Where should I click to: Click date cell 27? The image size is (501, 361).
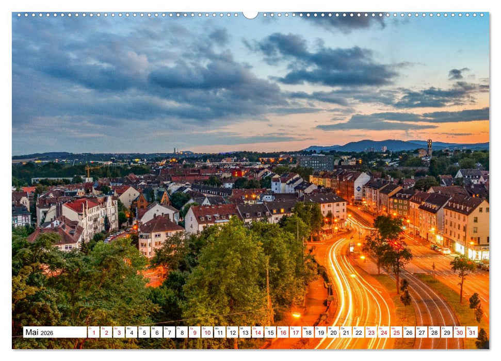pyautogui.click(x=421, y=334)
